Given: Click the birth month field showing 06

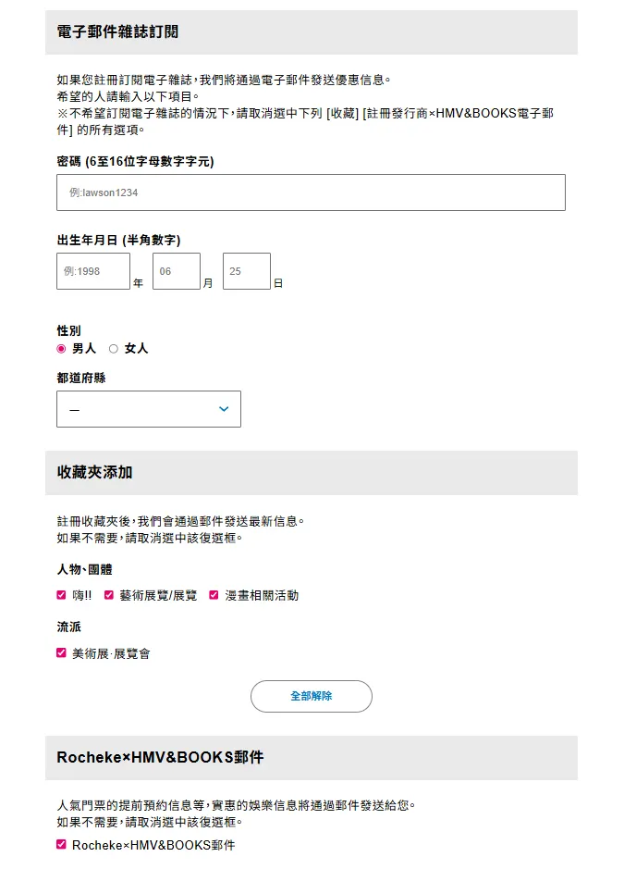Looking at the screenshot, I should [x=177, y=271].
